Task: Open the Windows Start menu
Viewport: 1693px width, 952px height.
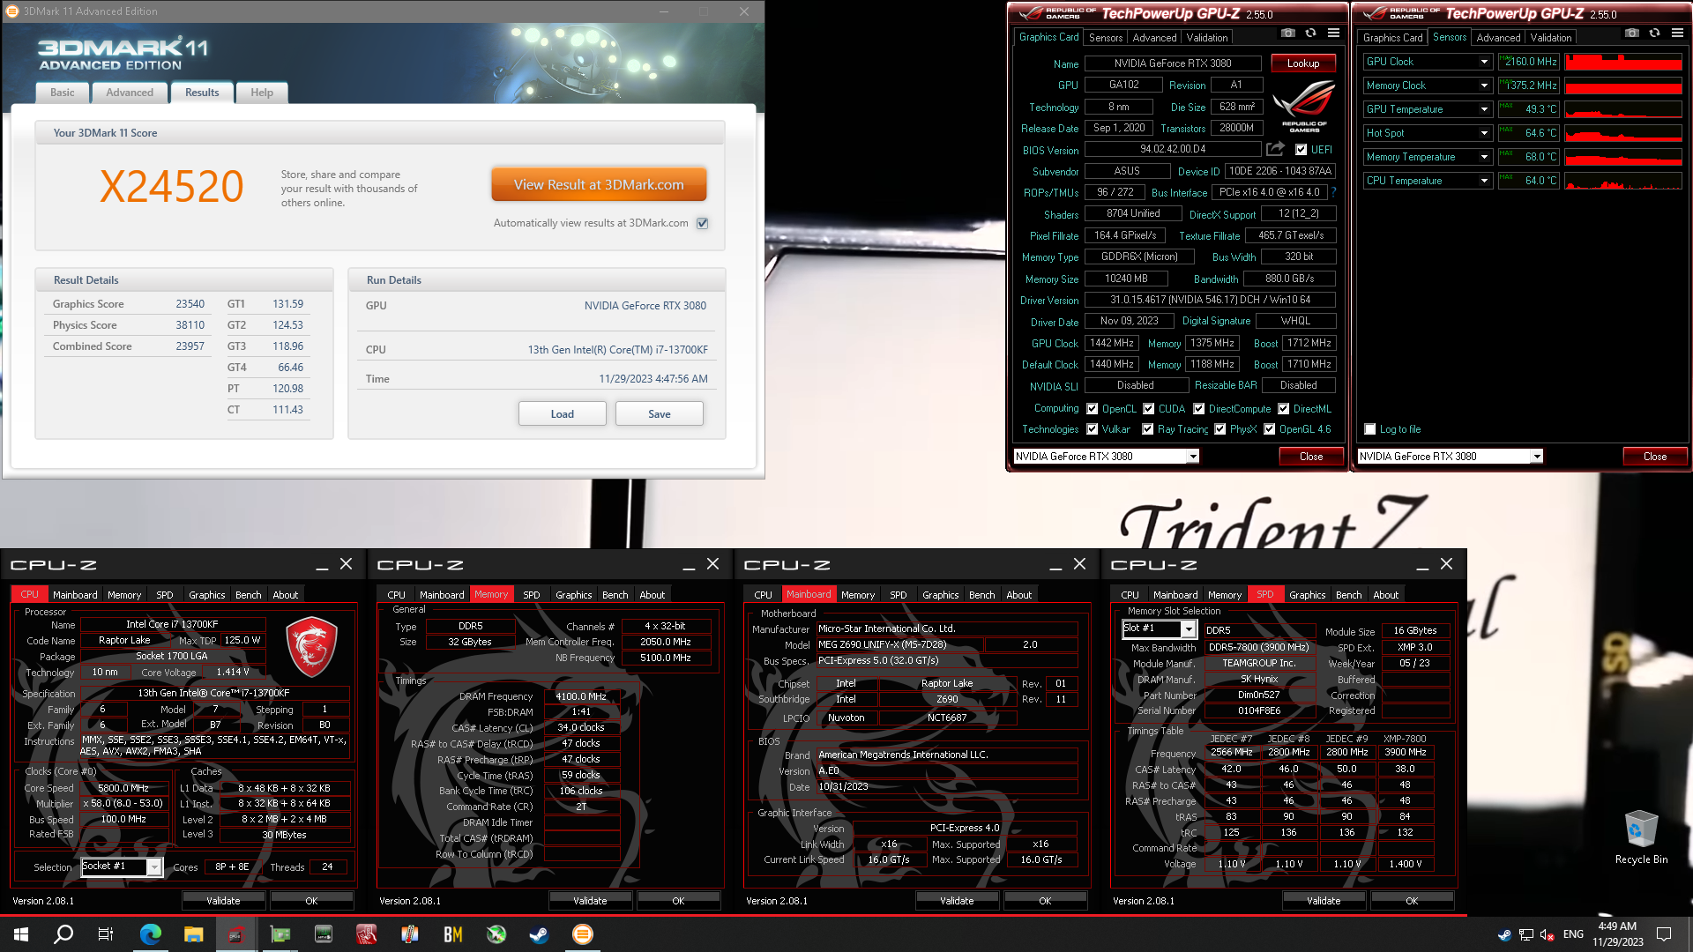Action: [x=21, y=934]
